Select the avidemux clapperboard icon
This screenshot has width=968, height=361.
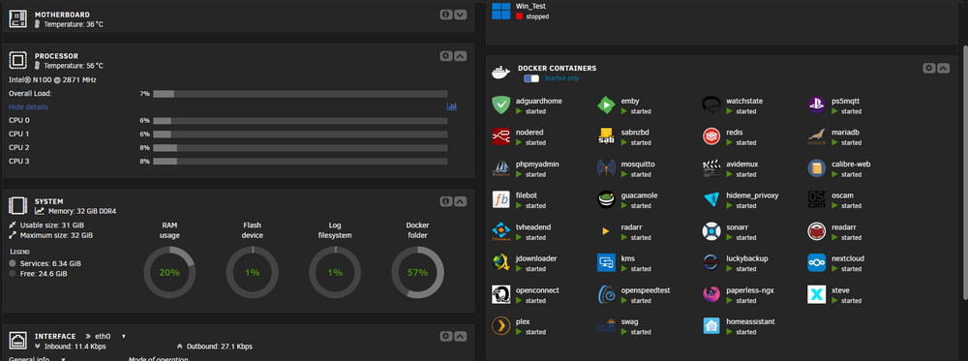[711, 168]
